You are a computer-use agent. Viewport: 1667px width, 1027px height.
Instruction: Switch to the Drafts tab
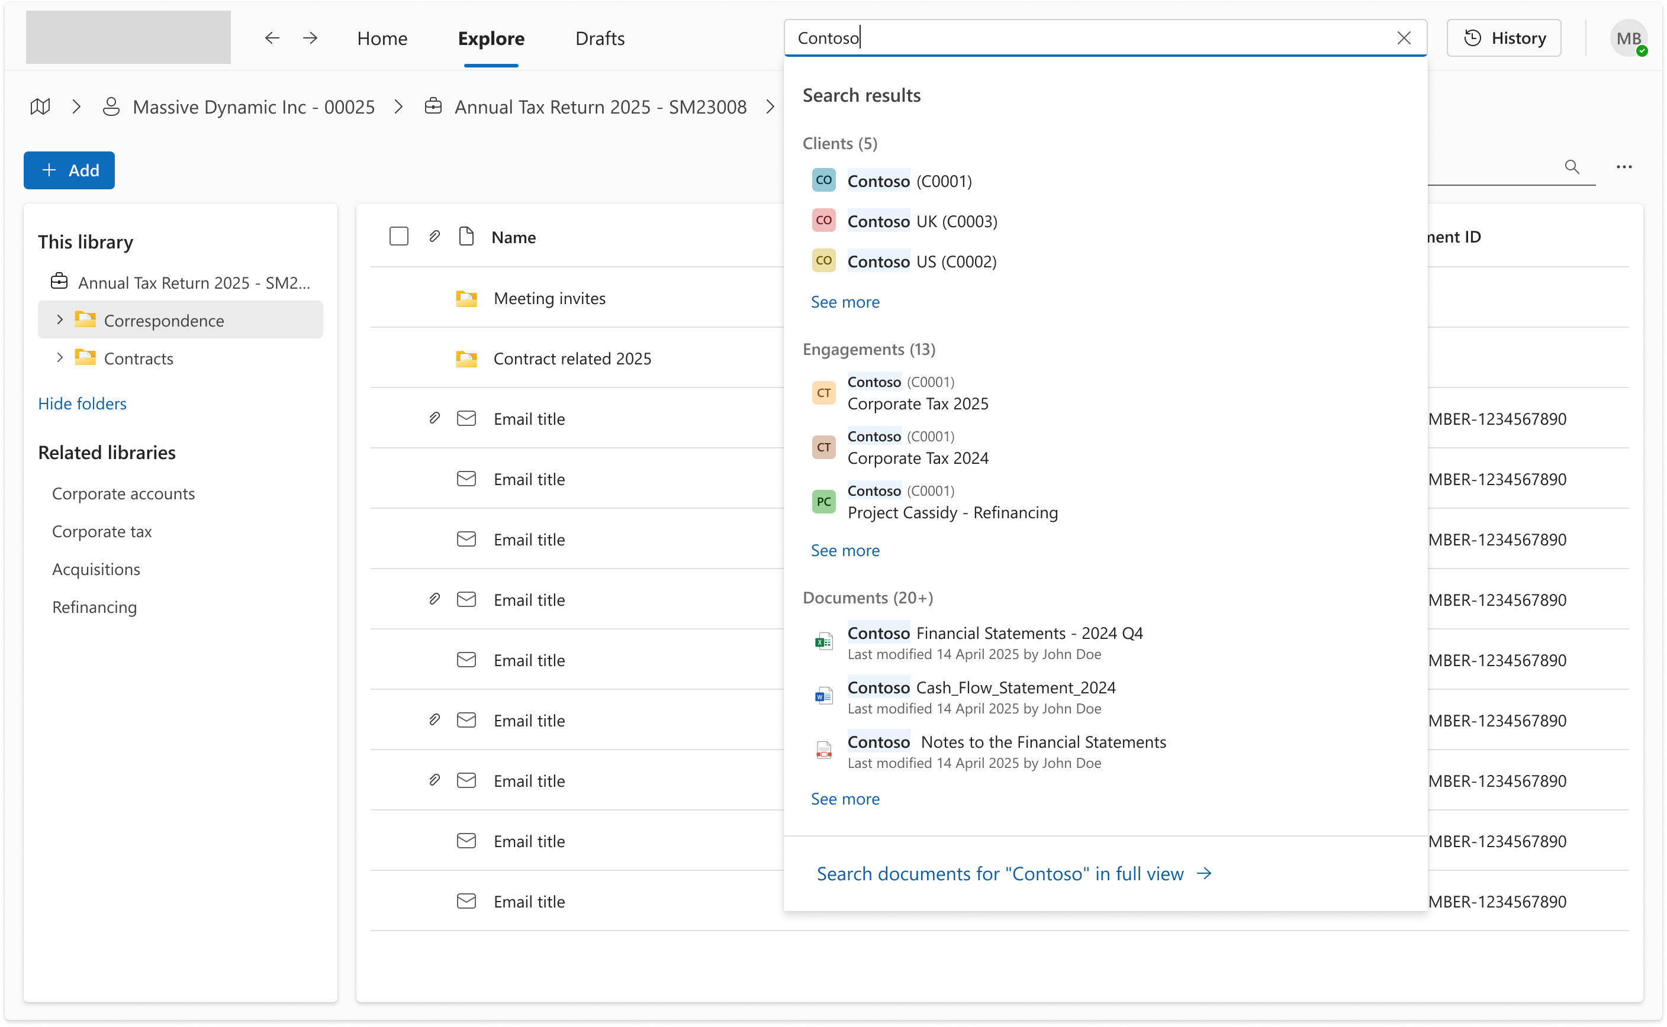[x=600, y=38]
